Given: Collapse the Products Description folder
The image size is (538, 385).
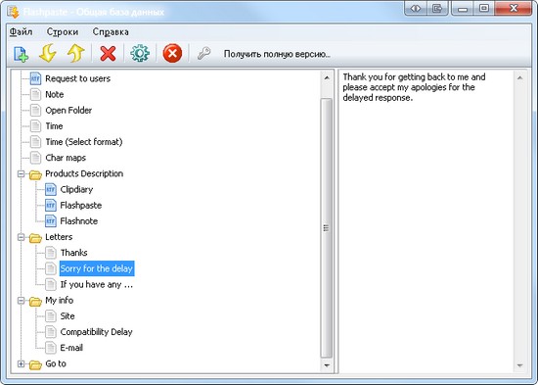Looking at the screenshot, I should pos(21,173).
